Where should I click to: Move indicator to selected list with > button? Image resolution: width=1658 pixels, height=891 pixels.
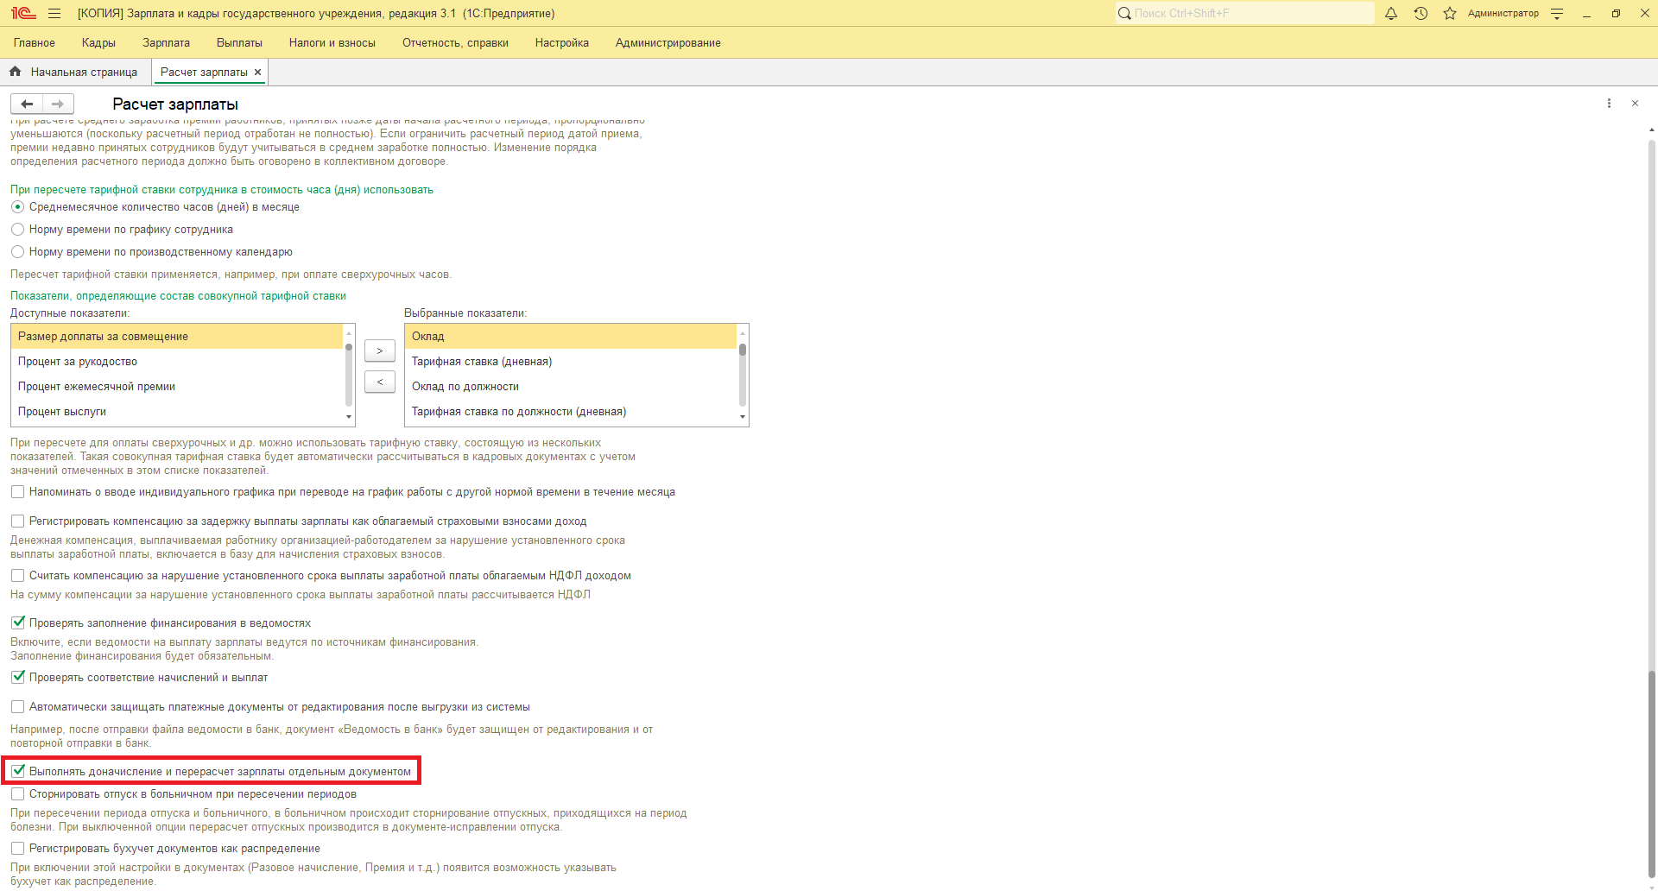coord(380,351)
